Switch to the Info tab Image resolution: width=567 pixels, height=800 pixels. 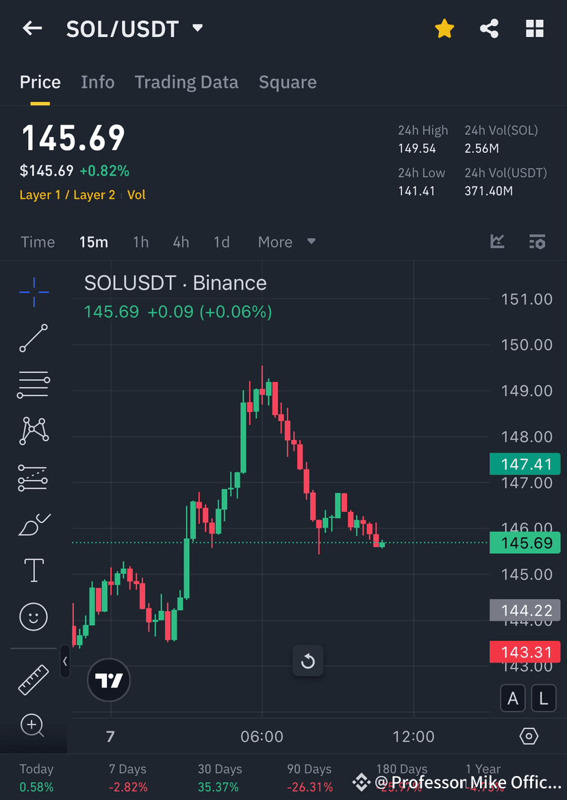97,82
